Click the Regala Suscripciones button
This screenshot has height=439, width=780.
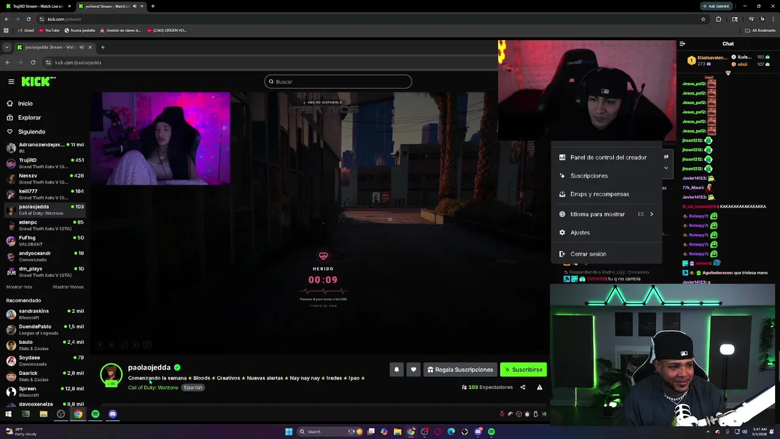(x=460, y=369)
